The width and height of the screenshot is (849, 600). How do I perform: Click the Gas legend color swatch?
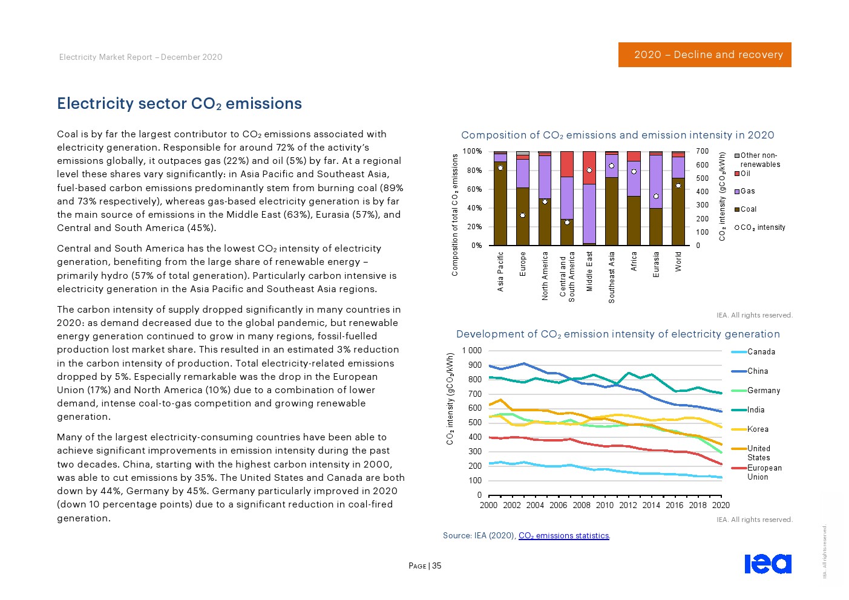tap(737, 191)
